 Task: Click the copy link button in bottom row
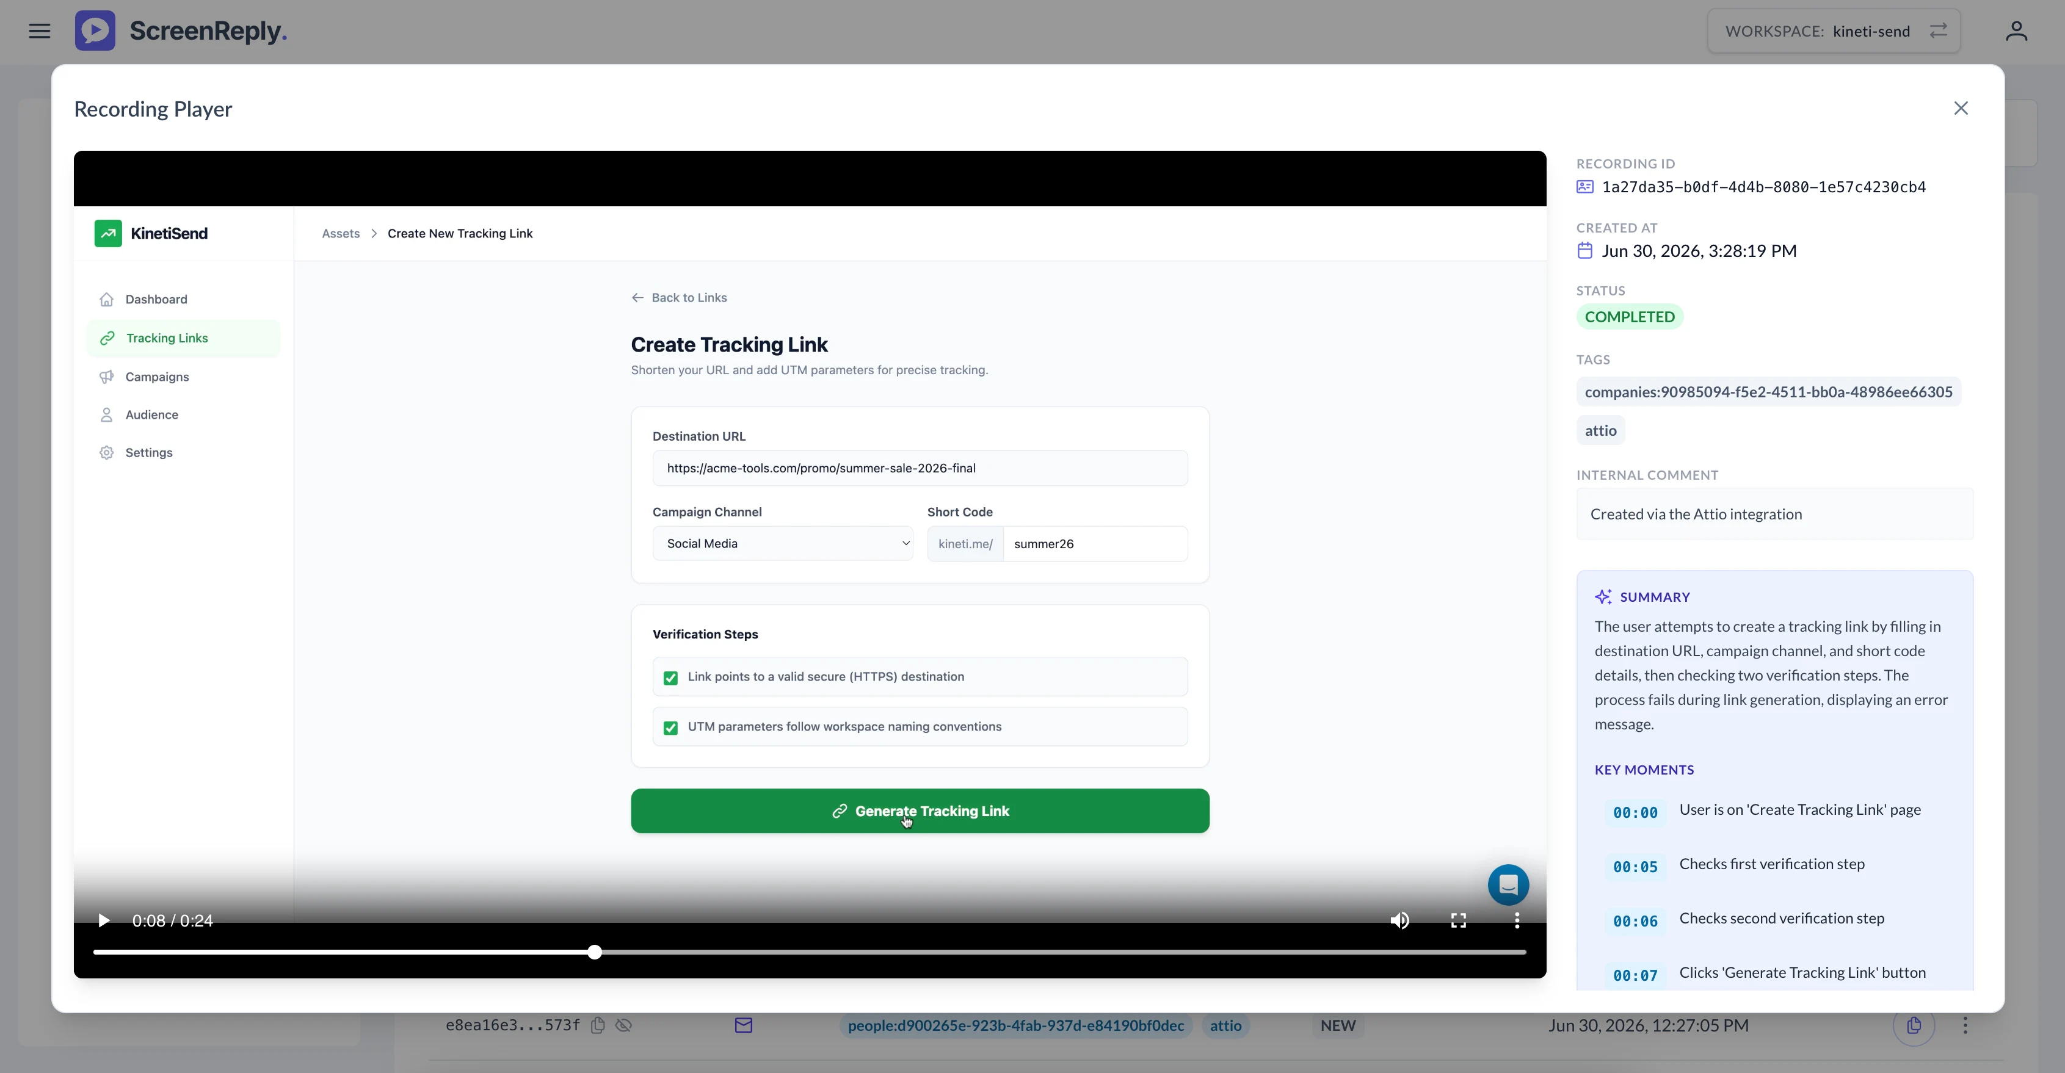tap(1914, 1025)
